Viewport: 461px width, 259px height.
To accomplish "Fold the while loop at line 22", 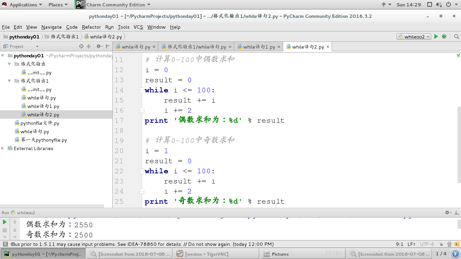I will (142, 171).
